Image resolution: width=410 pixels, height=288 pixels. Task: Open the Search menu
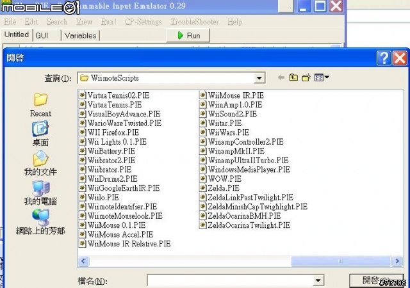click(x=57, y=22)
